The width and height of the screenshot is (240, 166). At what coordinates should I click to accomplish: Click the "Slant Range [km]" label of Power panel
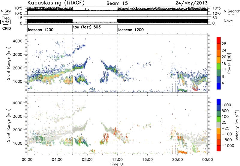pyautogui.click(x=8, y=63)
